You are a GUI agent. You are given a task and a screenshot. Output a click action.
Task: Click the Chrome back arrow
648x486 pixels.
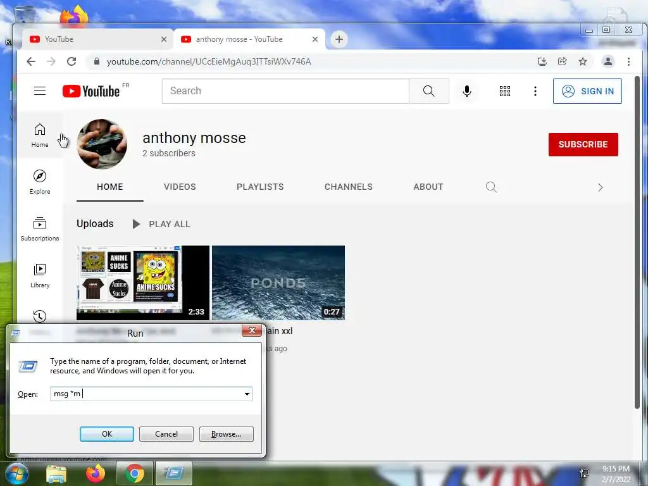[31, 61]
